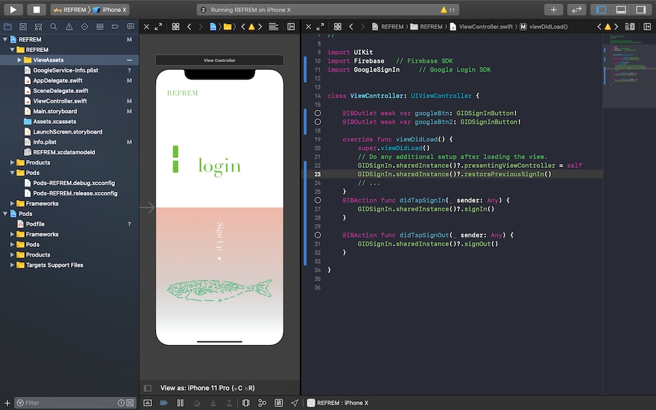The image size is (656, 410).
Task: Toggle source-control status filter icon
Action: tap(130, 403)
